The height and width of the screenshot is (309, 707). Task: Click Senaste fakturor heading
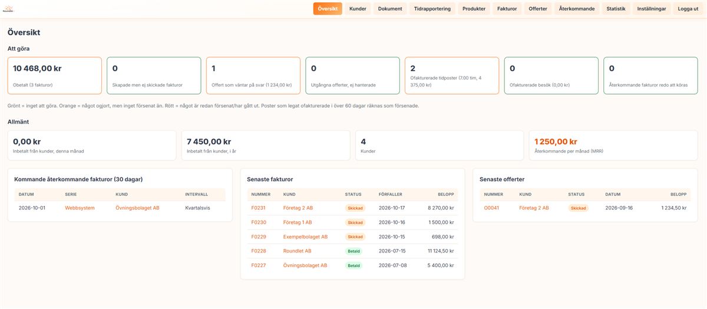[270, 179]
